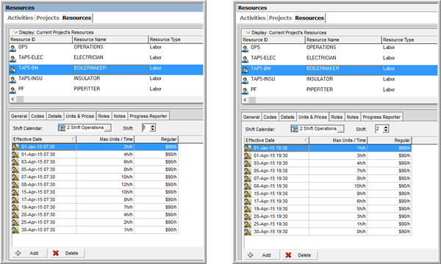Image resolution: width=441 pixels, height=264 pixels.
Task: Increase Shift number in left panel
Action: coord(153,126)
